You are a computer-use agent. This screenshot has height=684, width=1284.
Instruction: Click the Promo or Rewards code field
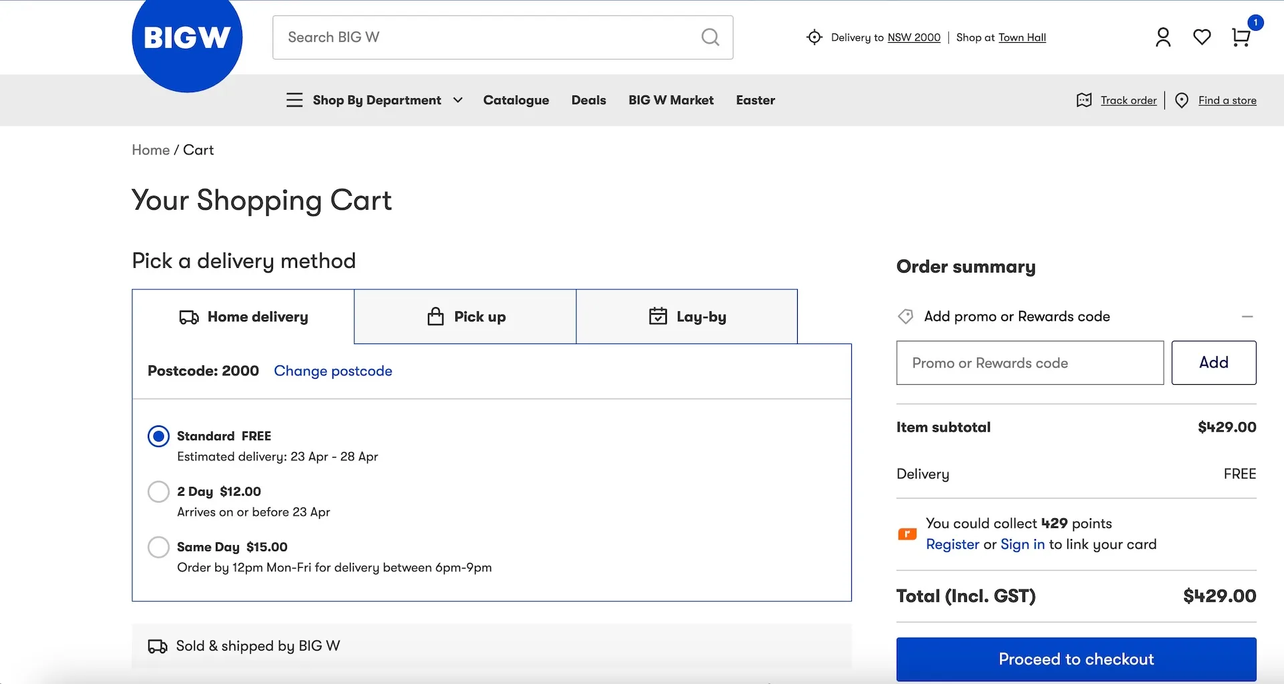tap(1029, 363)
